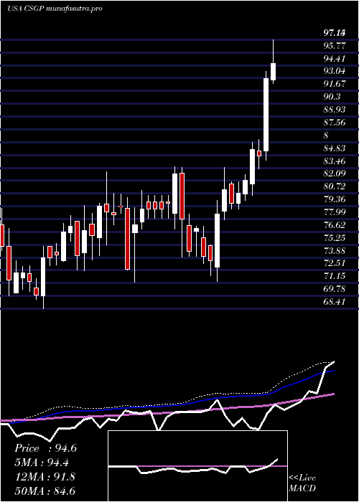Screen dimensions: 359x502
Task: Select the 94.41 price axis label
Action: coord(335,58)
